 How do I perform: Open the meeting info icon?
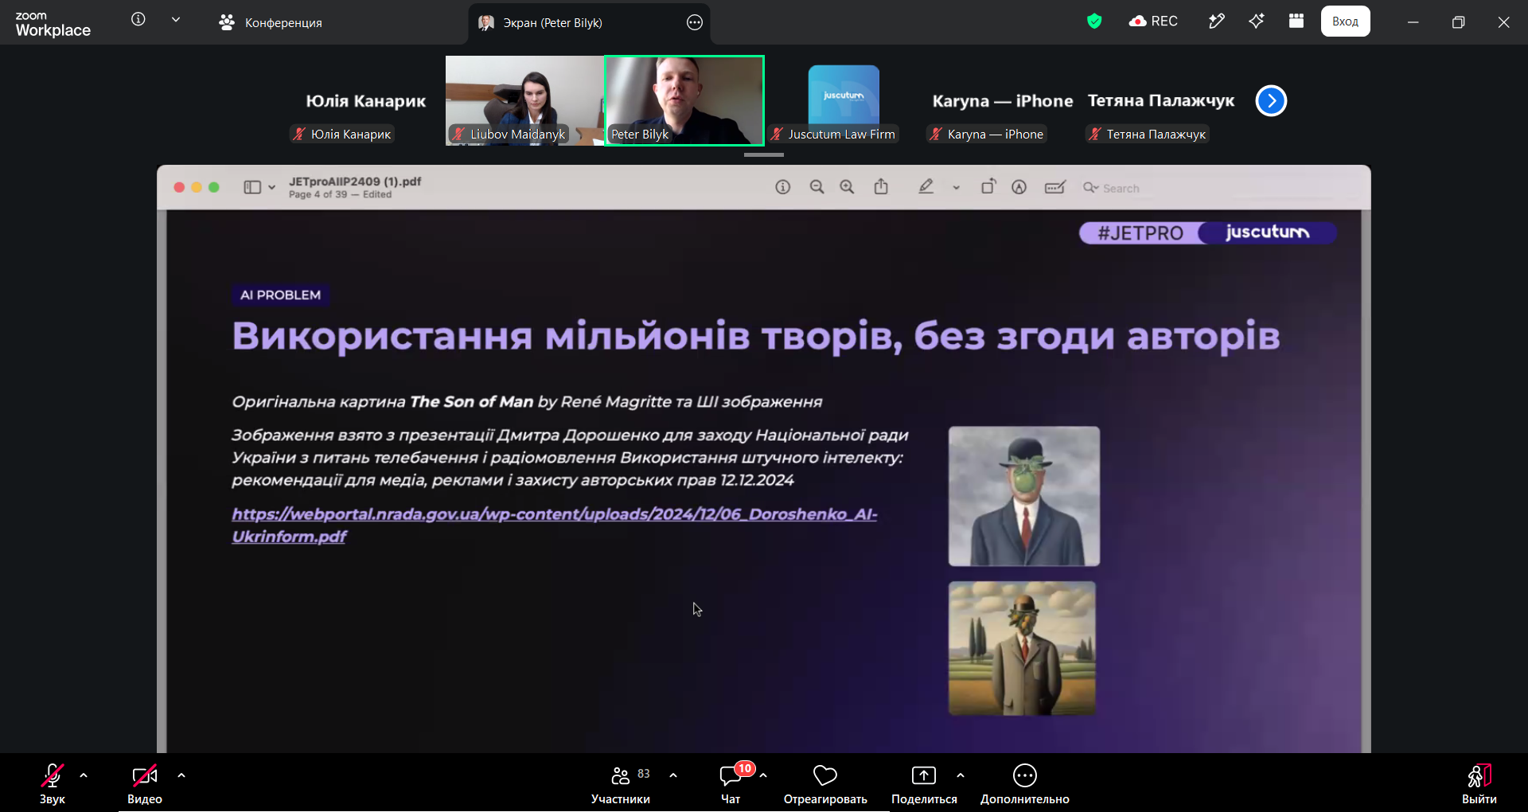(x=138, y=19)
